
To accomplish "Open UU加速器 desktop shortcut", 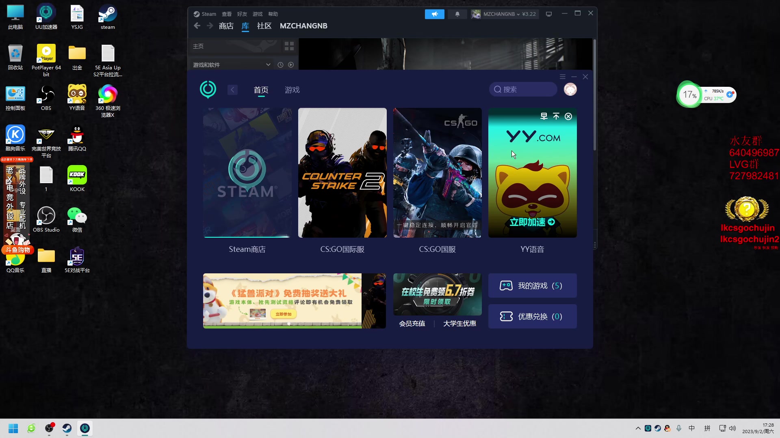I will point(46,17).
